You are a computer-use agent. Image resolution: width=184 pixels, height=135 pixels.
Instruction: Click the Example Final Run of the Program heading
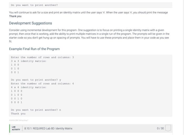pos(34,49)
